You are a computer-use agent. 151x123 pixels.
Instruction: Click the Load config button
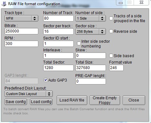[41, 102]
